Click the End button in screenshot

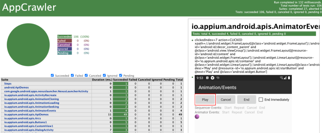click(247, 100)
